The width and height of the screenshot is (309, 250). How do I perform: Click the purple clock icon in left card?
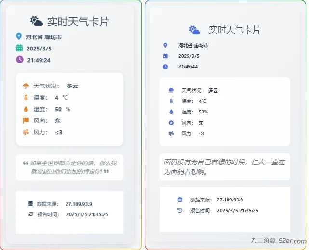coord(19,60)
